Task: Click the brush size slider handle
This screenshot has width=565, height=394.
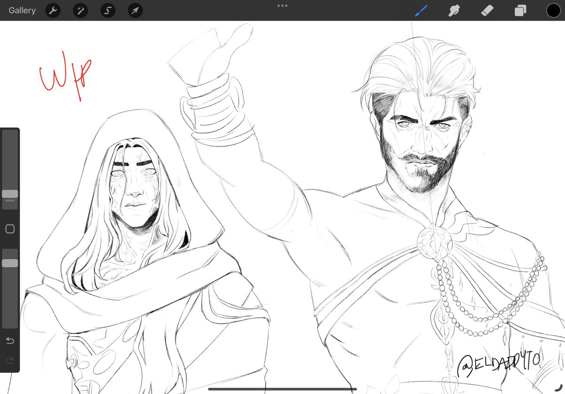Action: pos(10,194)
